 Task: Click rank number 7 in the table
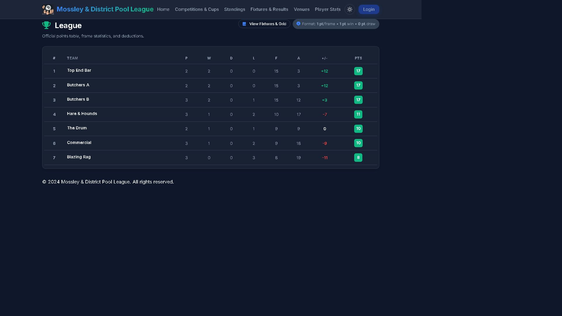click(54, 158)
